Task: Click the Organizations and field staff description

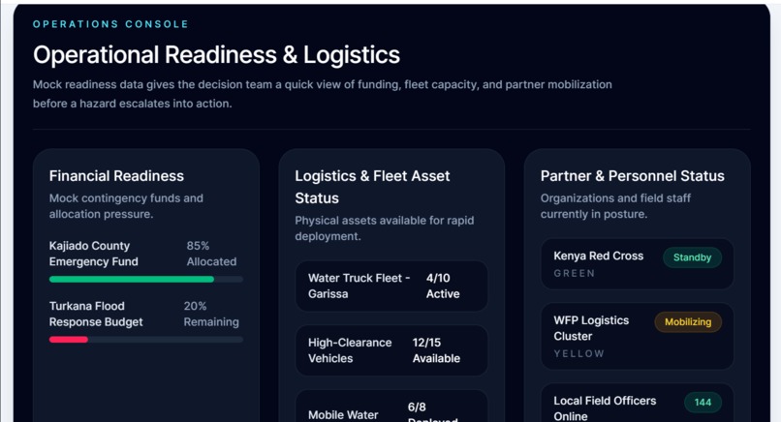Action: click(x=615, y=206)
